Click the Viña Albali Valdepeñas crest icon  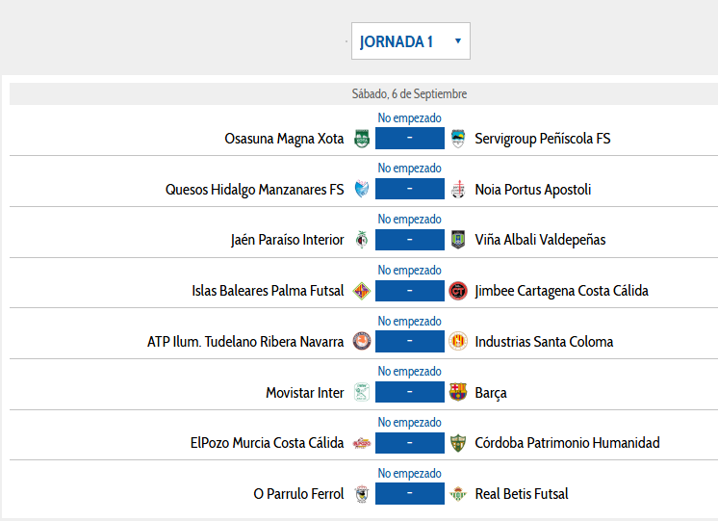click(x=458, y=240)
